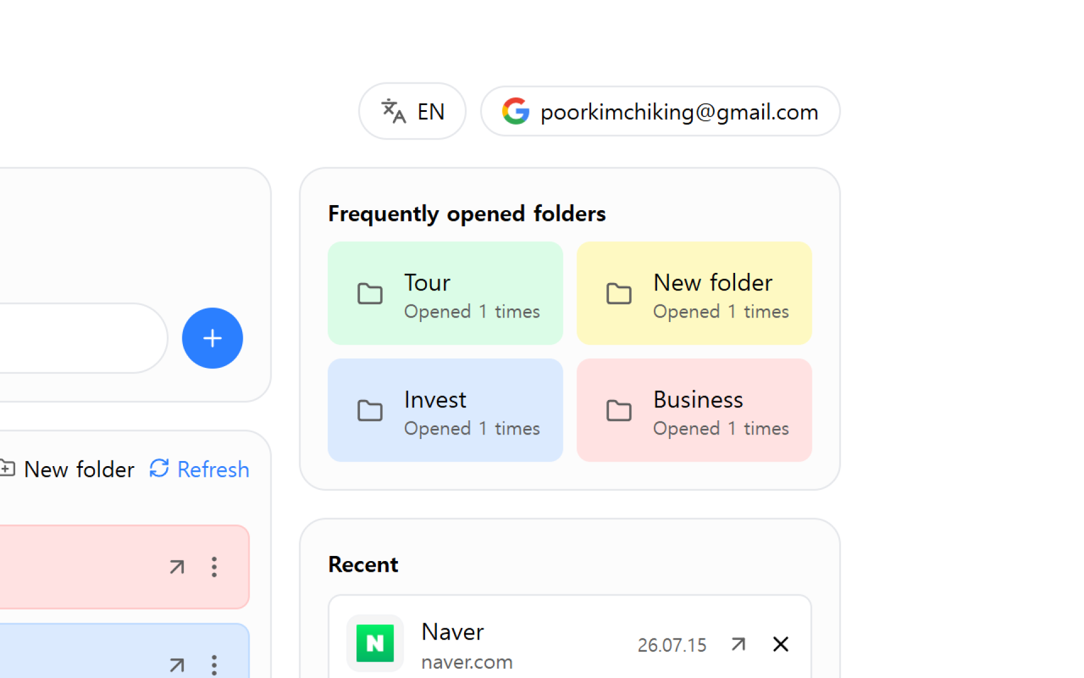Click the Google logo icon
Viewport: 1084px width, 678px height.
pyautogui.click(x=515, y=111)
